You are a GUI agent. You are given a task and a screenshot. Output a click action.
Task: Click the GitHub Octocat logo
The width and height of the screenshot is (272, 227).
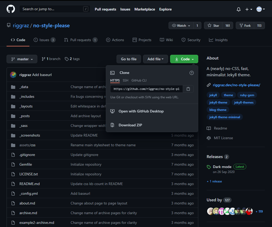point(11,9)
